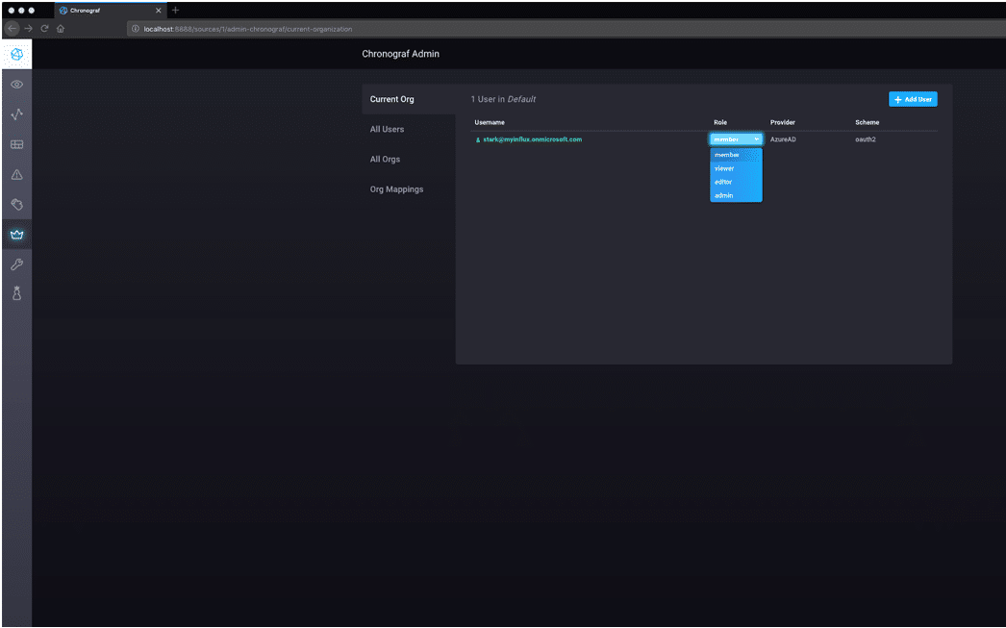Click the Add User button
1006x628 pixels.
(912, 99)
